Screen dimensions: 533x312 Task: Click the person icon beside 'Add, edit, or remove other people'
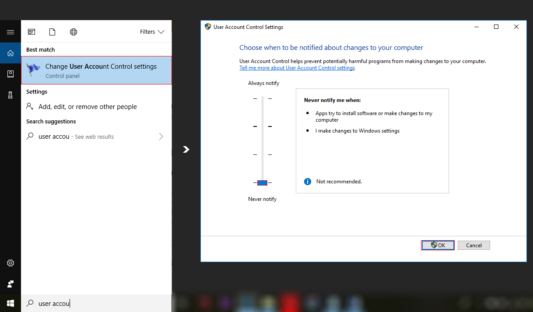30,106
